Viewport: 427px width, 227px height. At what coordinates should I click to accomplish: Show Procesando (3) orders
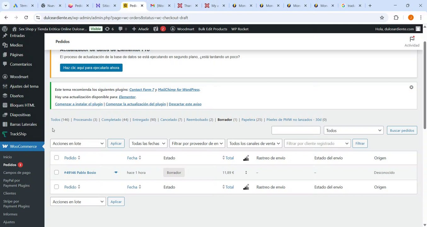85,120
